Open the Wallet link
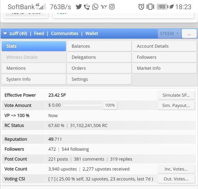The width and height of the screenshot is (198, 189). pyautogui.click(x=92, y=33)
